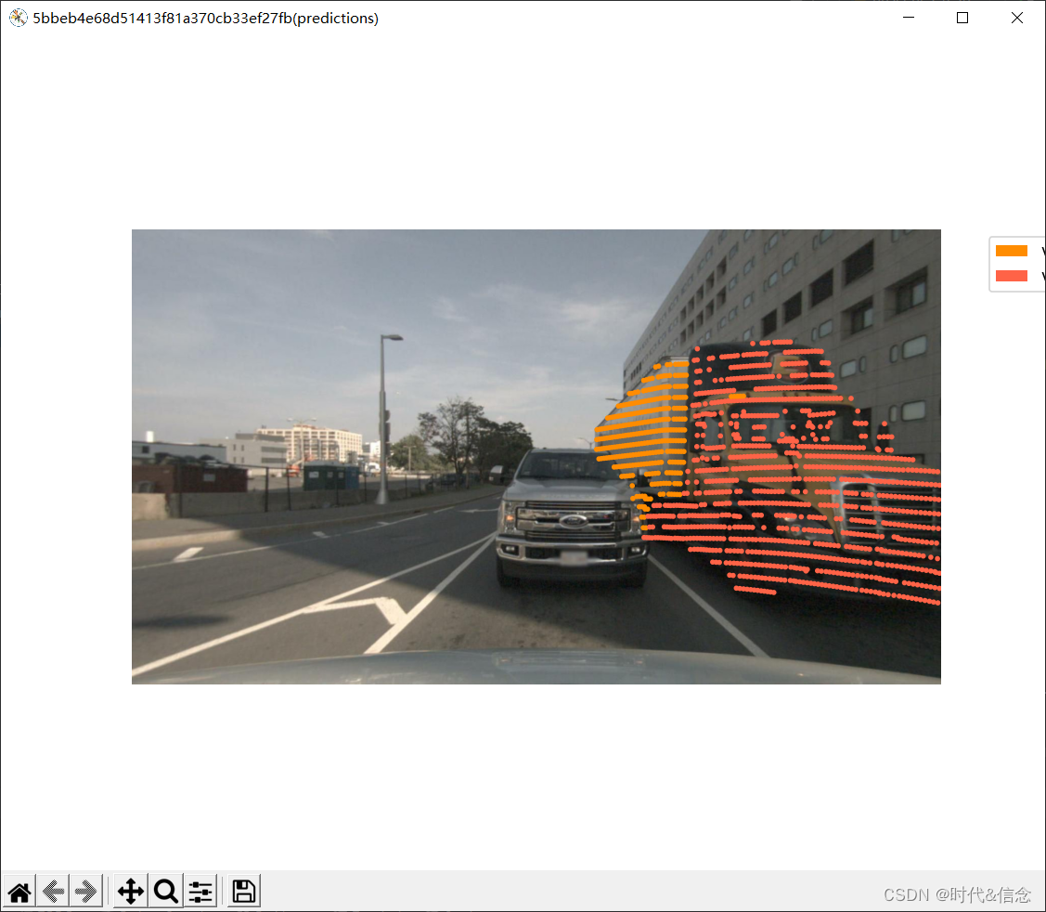Reset the view with the Home icon
This screenshot has width=1046, height=912.
(19, 891)
